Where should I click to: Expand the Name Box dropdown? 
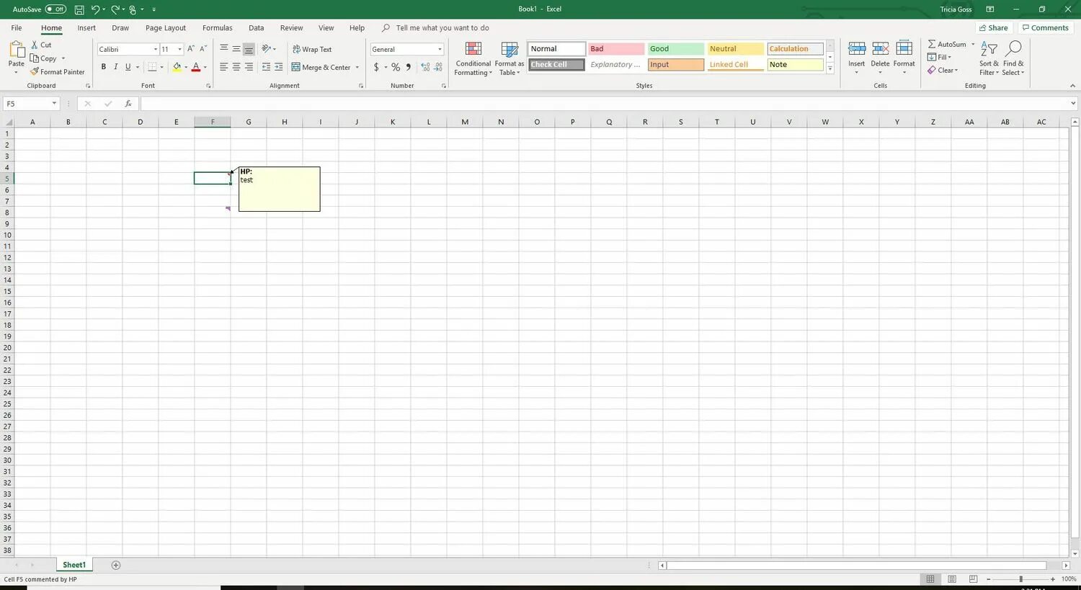(x=53, y=103)
